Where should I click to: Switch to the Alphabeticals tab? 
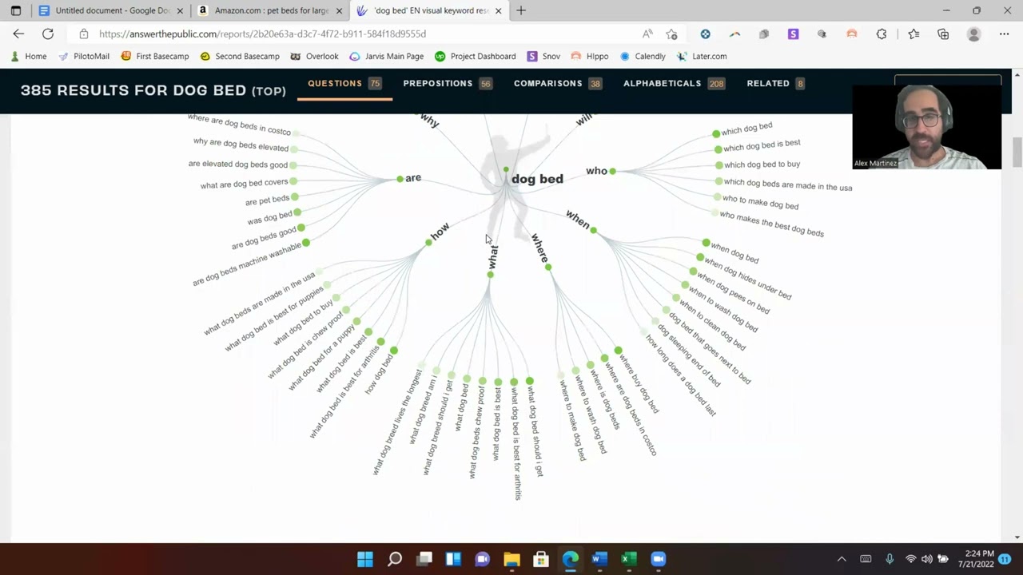pyautogui.click(x=674, y=83)
